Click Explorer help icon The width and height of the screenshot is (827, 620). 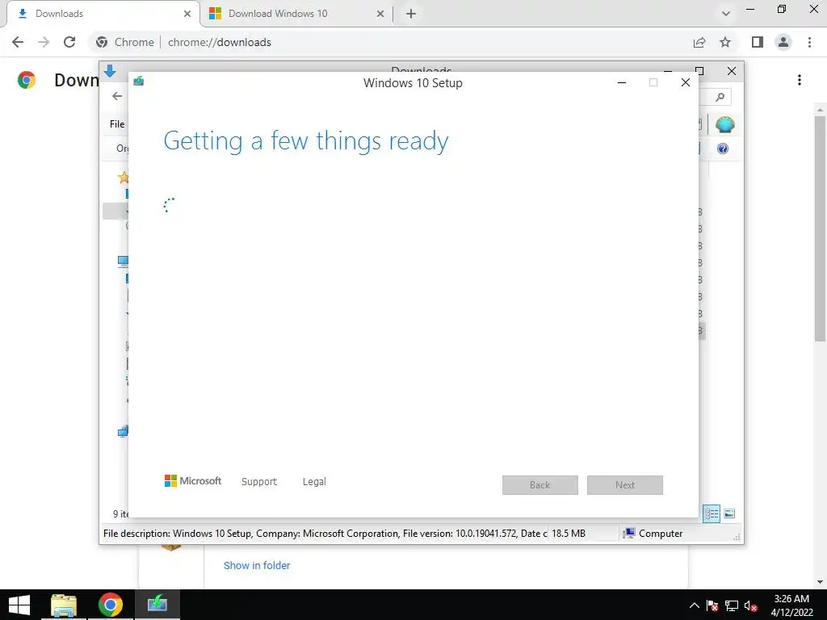723,149
